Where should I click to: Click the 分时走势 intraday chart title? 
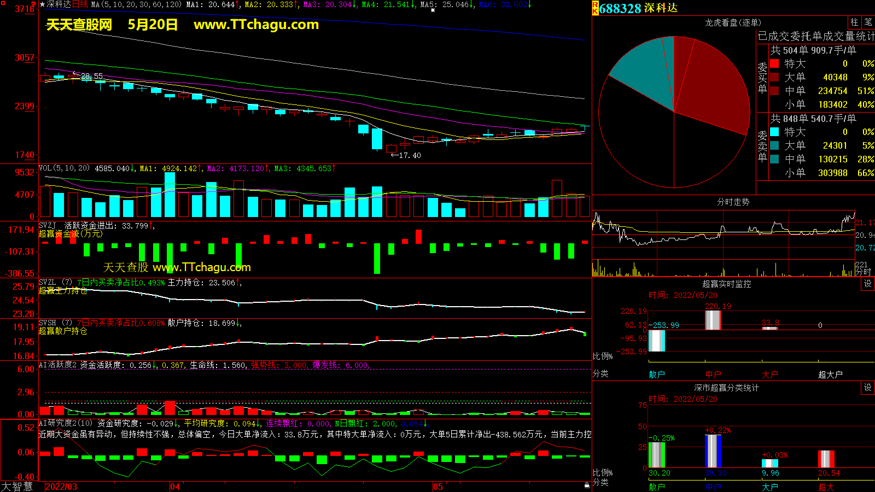pyautogui.click(x=733, y=202)
